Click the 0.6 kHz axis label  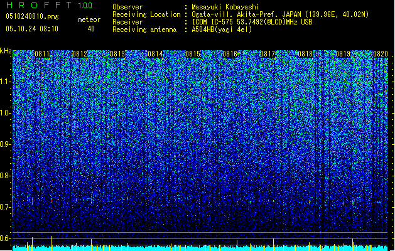(x=6, y=238)
